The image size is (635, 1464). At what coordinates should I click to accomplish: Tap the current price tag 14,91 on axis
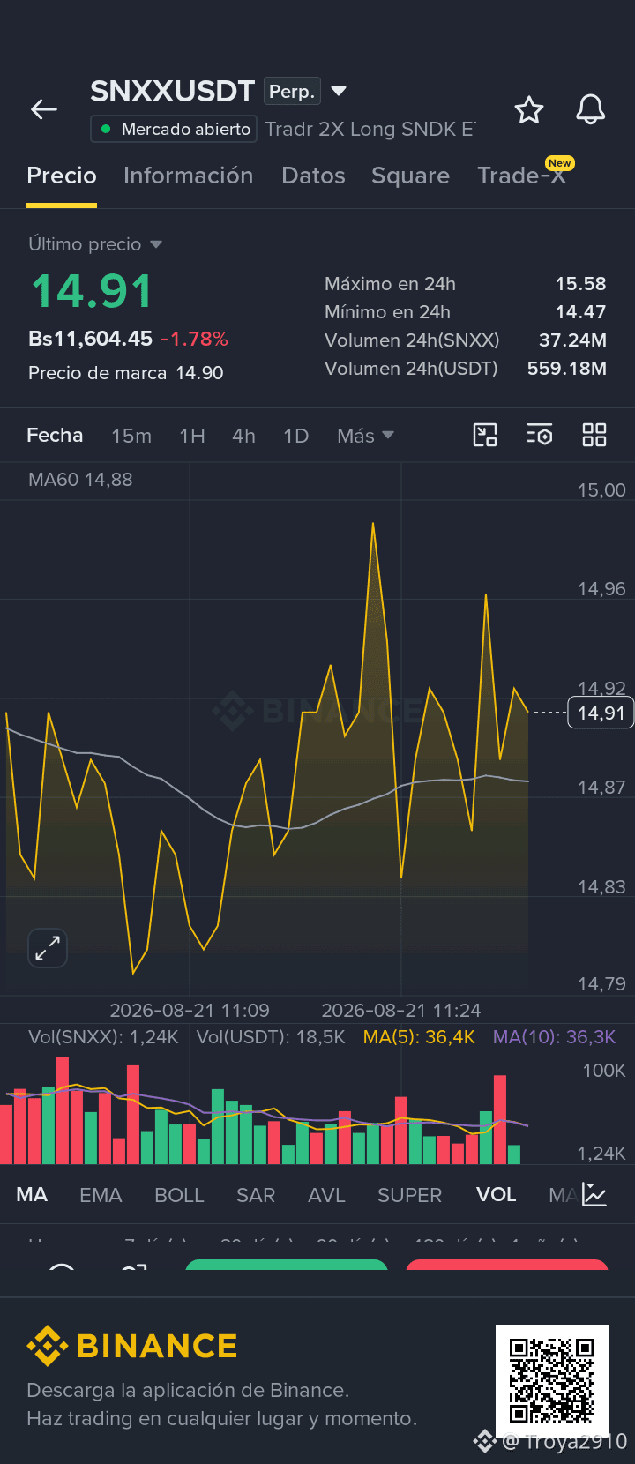[601, 713]
